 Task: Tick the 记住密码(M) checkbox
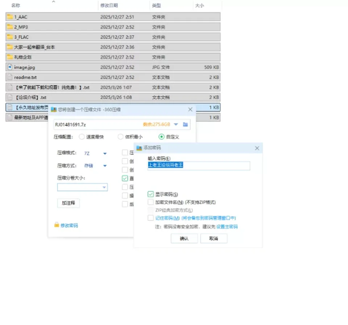pyautogui.click(x=150, y=218)
